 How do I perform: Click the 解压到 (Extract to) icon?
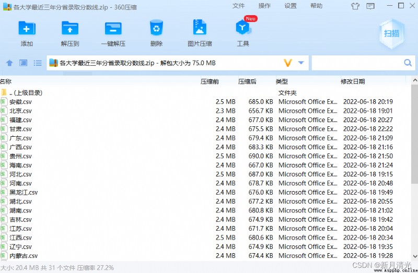tap(70, 28)
